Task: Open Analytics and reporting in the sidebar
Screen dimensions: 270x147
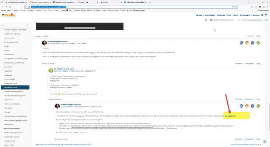Action: click(12, 34)
